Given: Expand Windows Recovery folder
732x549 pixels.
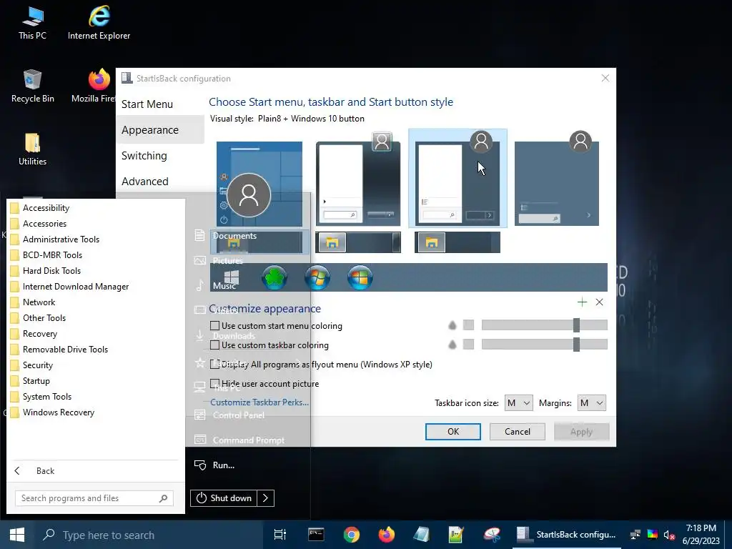Looking at the screenshot, I should [x=59, y=412].
